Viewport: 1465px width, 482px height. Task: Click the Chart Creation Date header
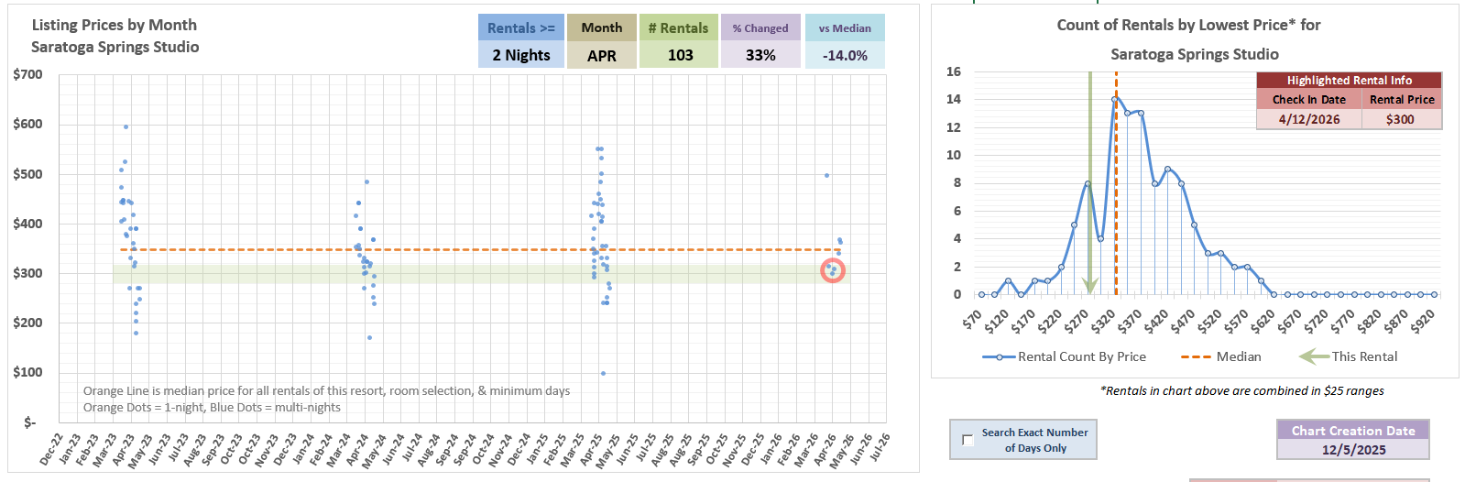point(1352,431)
